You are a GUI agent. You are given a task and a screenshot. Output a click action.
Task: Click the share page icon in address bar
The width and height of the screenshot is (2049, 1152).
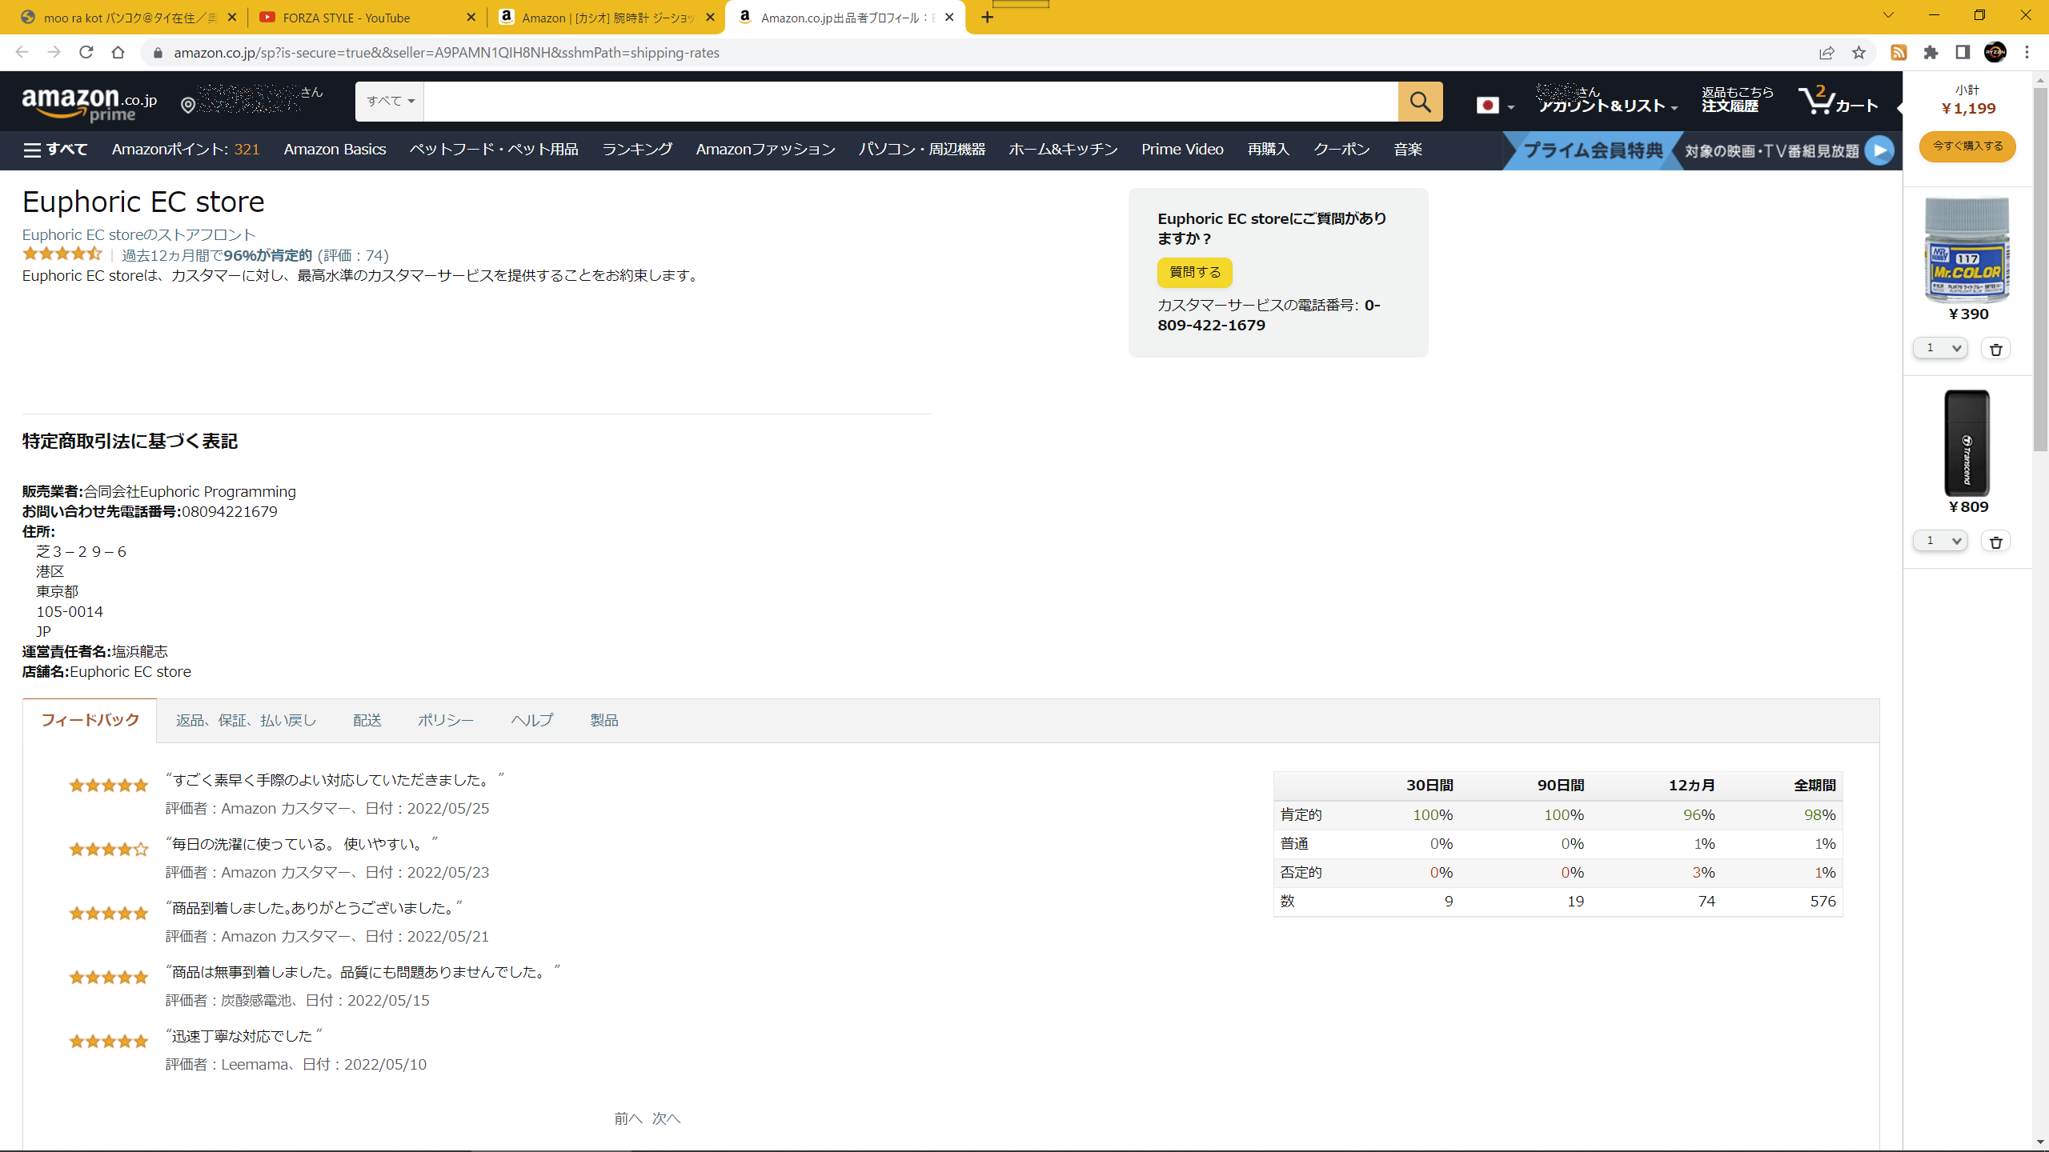click(x=1826, y=53)
